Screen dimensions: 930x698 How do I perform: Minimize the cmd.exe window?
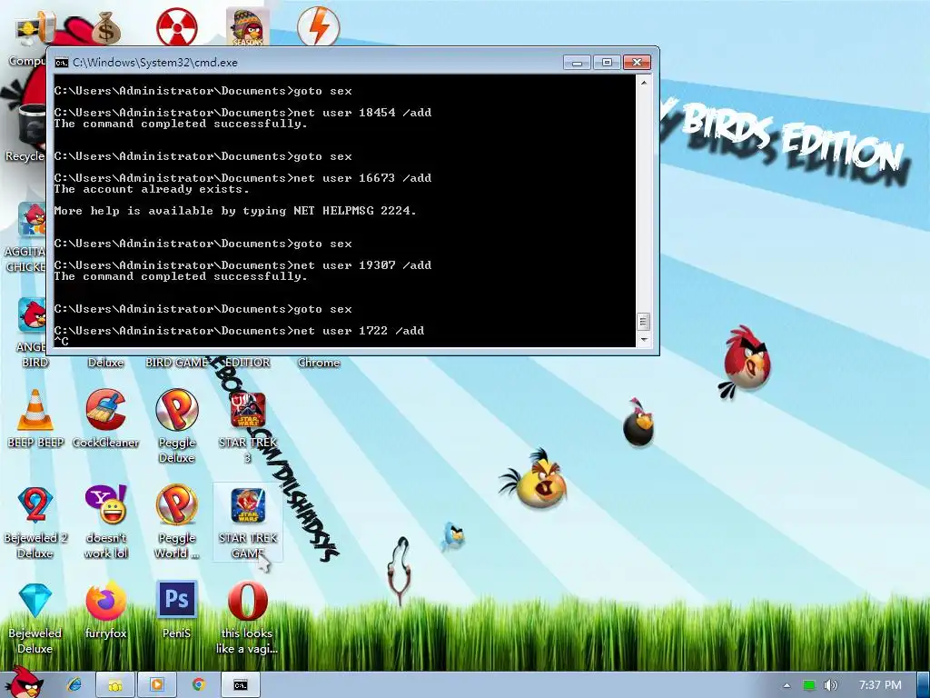577,63
